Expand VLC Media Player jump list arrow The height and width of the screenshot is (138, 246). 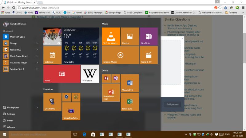(37, 63)
